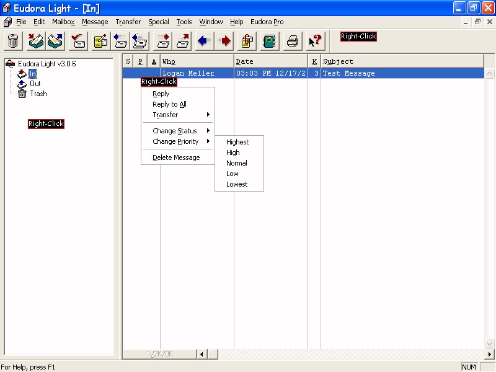Image resolution: width=496 pixels, height=372 pixels.
Task: Open the Transfer menu in the menu bar
Action: coord(128,22)
